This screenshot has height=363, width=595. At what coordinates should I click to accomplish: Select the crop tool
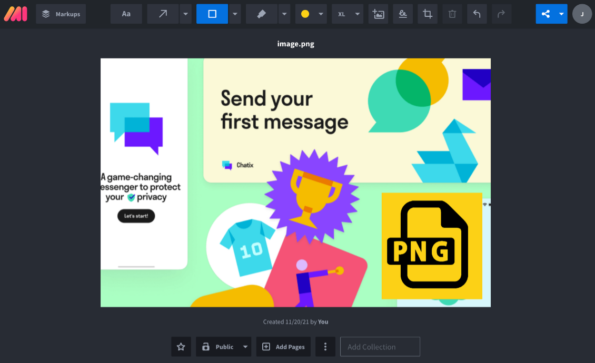pos(428,14)
